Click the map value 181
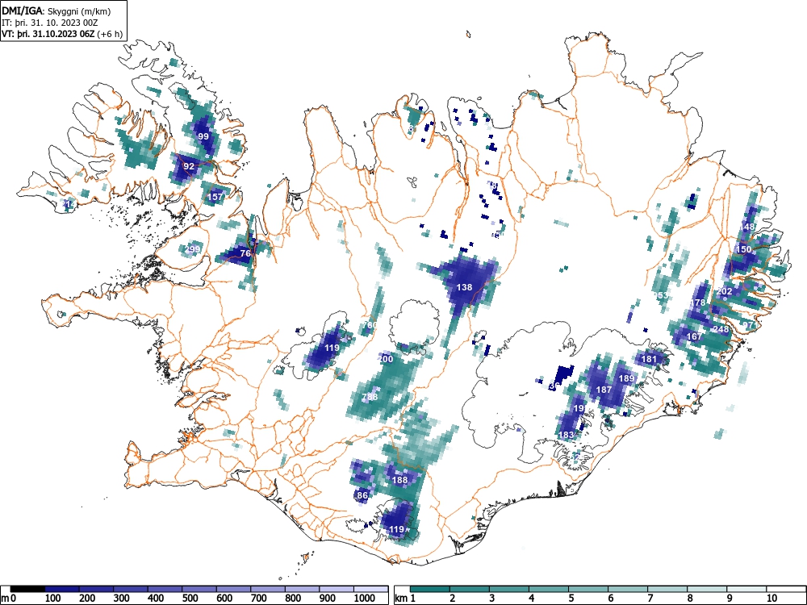Image resolution: width=807 pixels, height=605 pixels. click(649, 359)
